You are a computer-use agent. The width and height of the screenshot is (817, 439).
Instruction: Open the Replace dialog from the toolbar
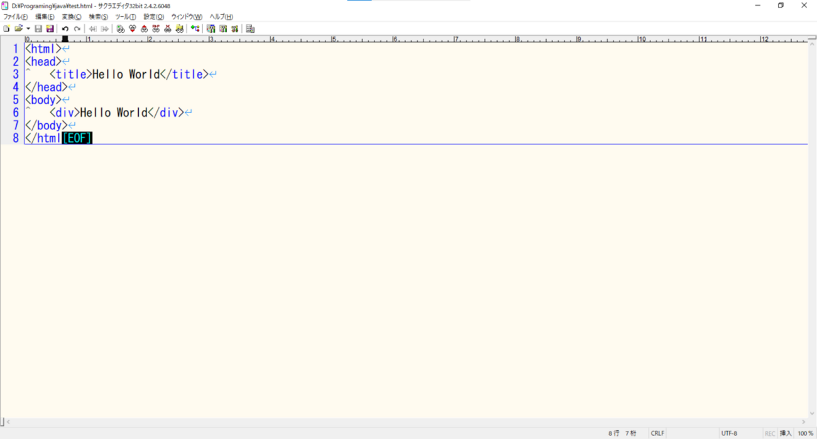pos(156,29)
